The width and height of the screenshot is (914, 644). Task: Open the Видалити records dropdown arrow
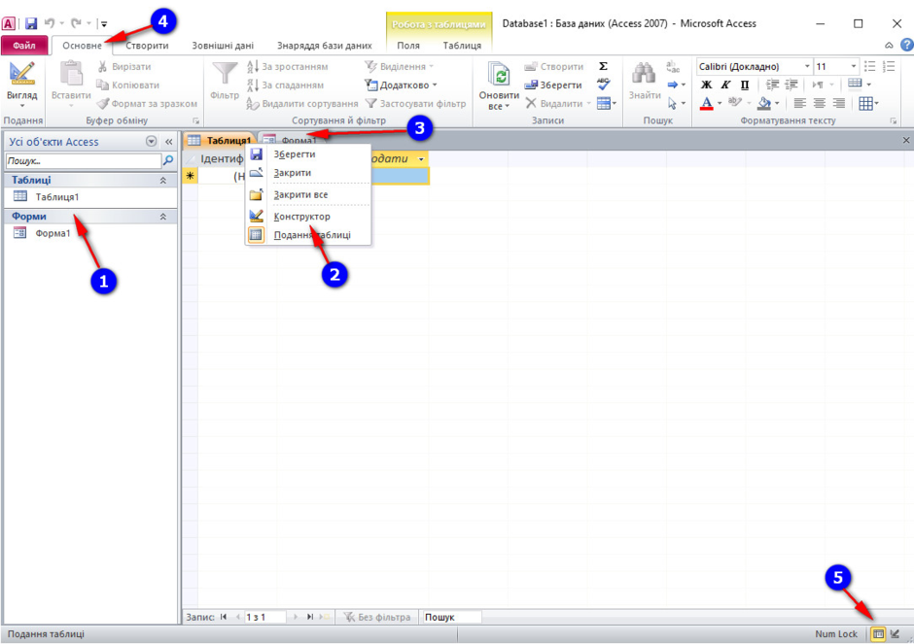588,104
